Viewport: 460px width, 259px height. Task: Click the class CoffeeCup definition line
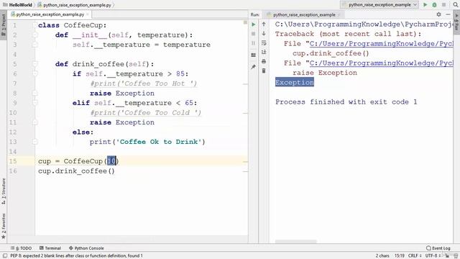pos(72,25)
